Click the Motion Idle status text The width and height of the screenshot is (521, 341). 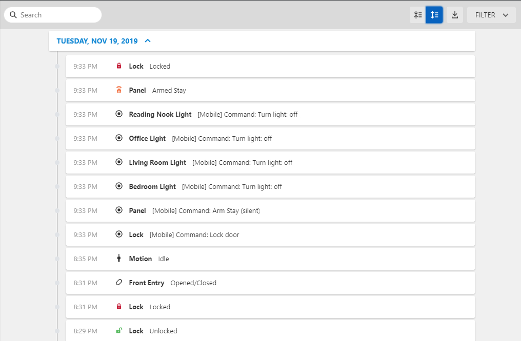(164, 259)
